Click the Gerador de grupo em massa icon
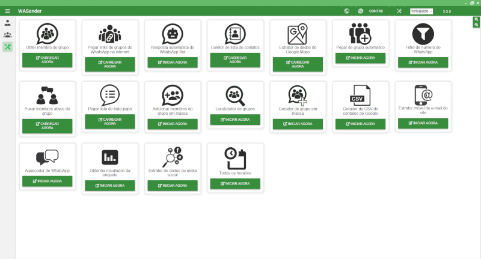This screenshot has height=259, width=481. 298,96
